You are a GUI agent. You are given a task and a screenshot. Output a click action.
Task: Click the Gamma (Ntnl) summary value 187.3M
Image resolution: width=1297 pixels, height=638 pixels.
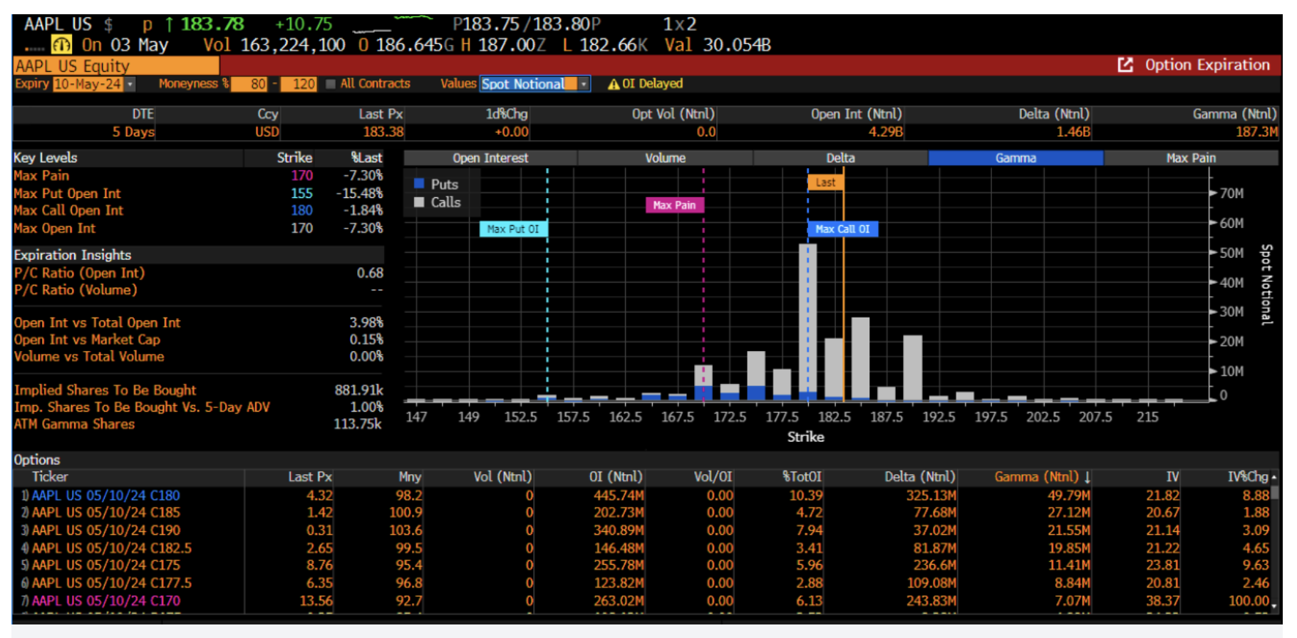1256,132
